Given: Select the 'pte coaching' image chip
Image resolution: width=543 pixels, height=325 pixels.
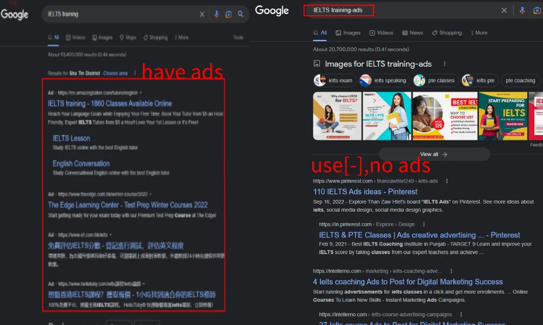Looking at the screenshot, I should coord(520,81).
